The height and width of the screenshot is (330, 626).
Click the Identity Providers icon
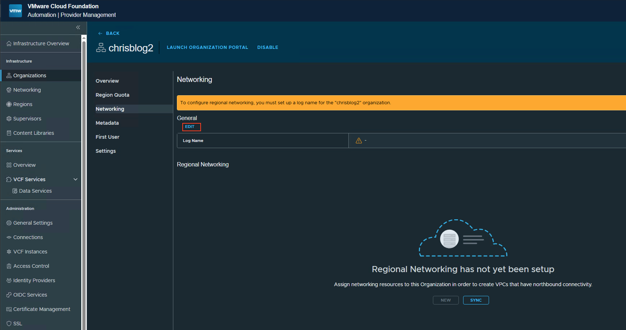[9, 280]
